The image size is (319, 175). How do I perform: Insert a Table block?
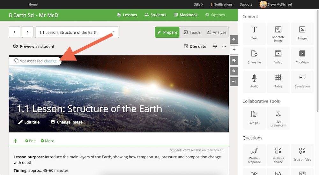[278, 82]
